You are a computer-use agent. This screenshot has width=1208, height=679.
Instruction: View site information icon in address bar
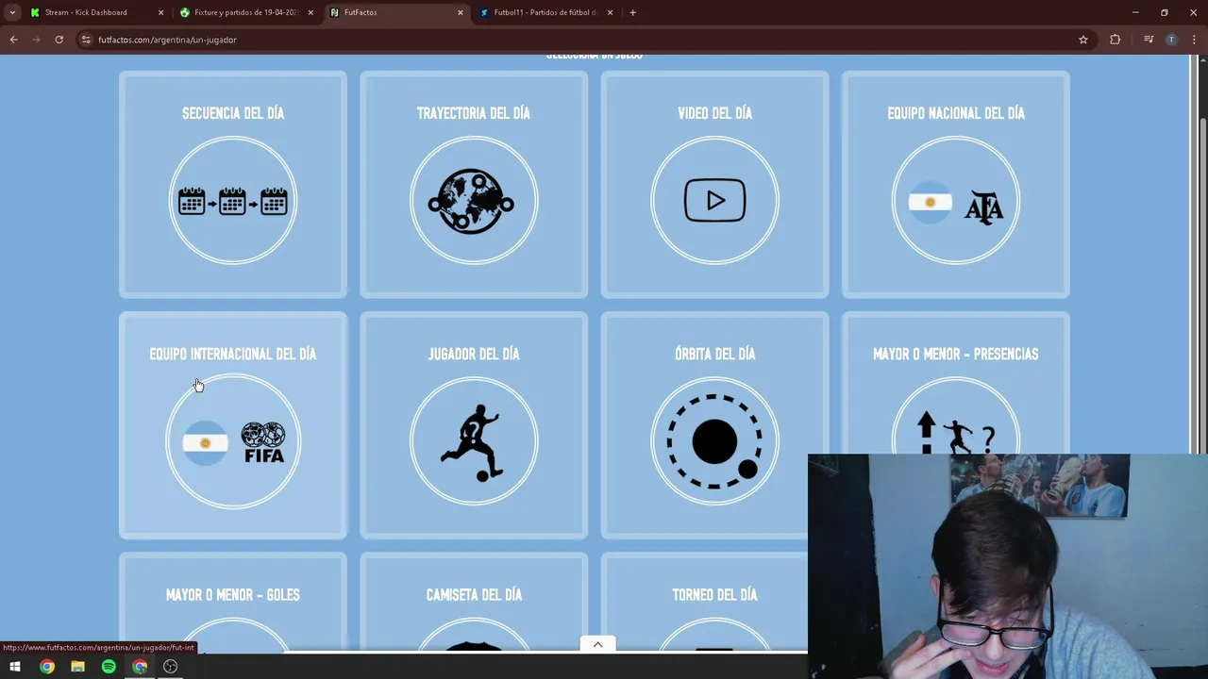pos(86,40)
